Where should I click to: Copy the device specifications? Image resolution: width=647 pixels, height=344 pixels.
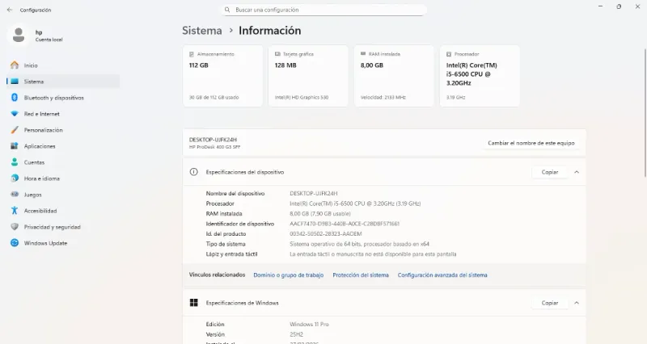(x=550, y=172)
